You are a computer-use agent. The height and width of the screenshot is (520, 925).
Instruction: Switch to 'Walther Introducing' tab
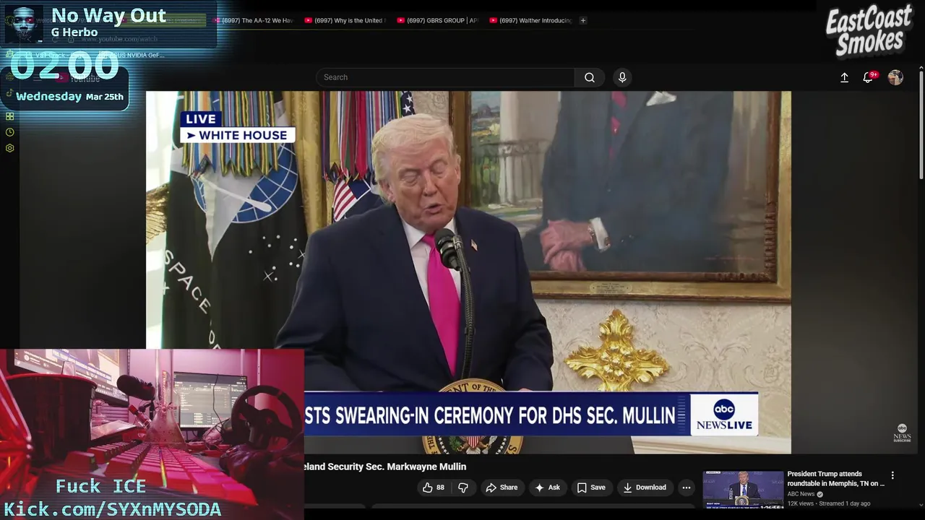(530, 20)
